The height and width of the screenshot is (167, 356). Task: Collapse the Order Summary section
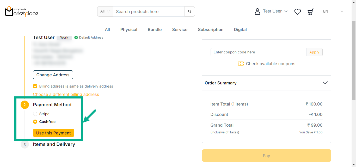pyautogui.click(x=325, y=83)
